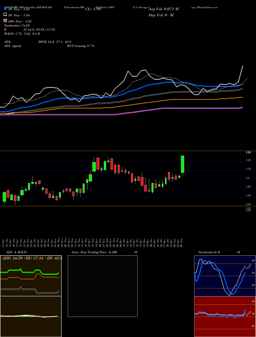Viewport: 256px width, 337px height.
Task: Click the magenta 200 Day legend swatch
Action: click(5, 20)
